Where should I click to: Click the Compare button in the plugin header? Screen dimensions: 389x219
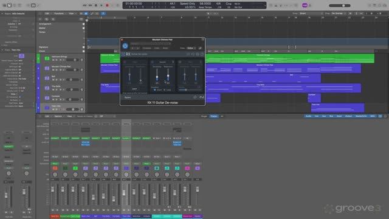click(146, 48)
